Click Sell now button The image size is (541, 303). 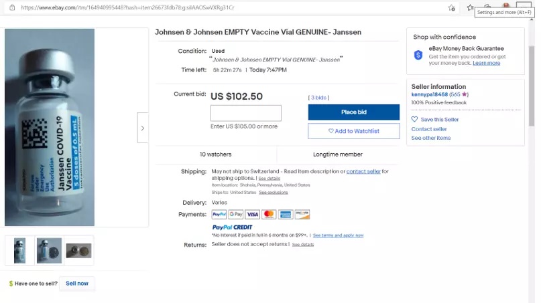pyautogui.click(x=77, y=284)
